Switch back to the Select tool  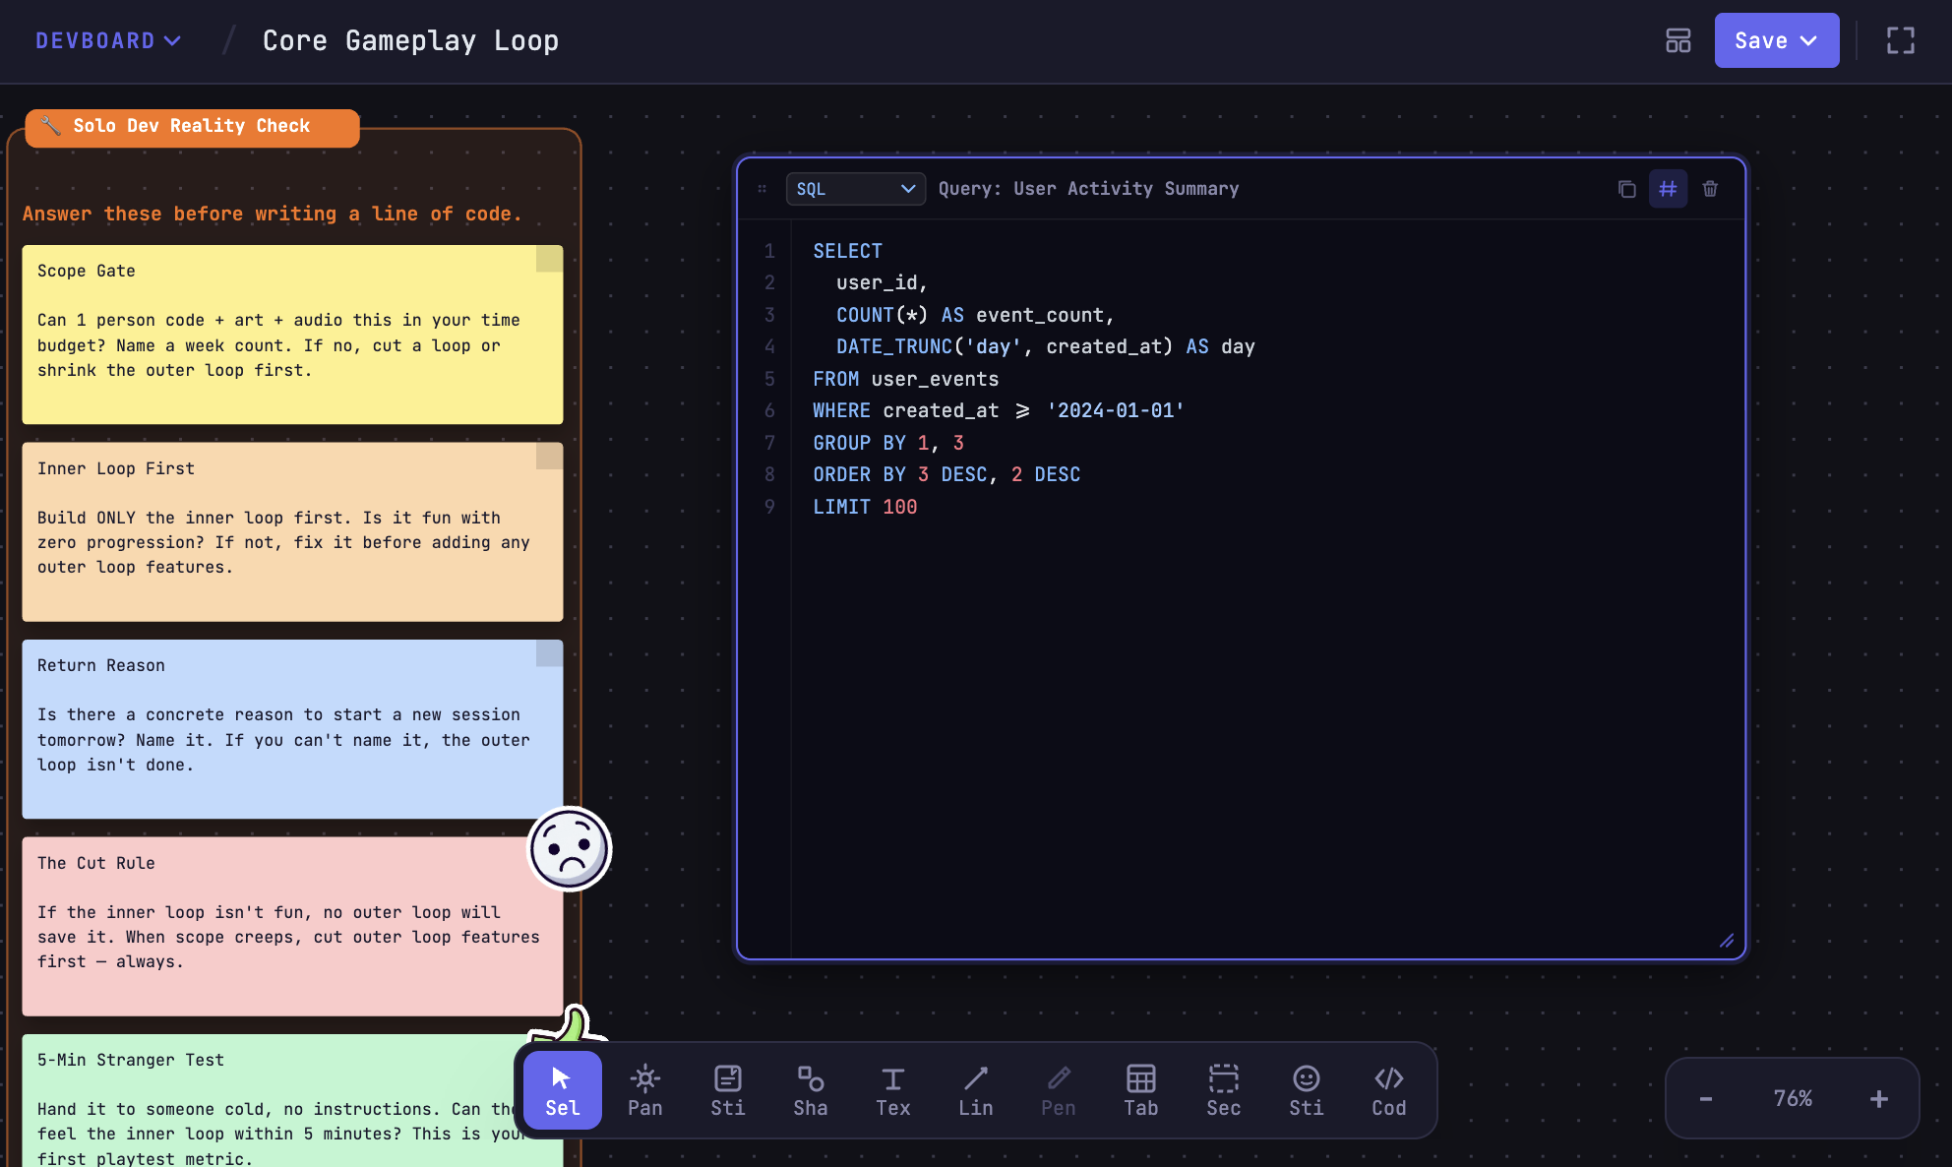click(x=561, y=1090)
